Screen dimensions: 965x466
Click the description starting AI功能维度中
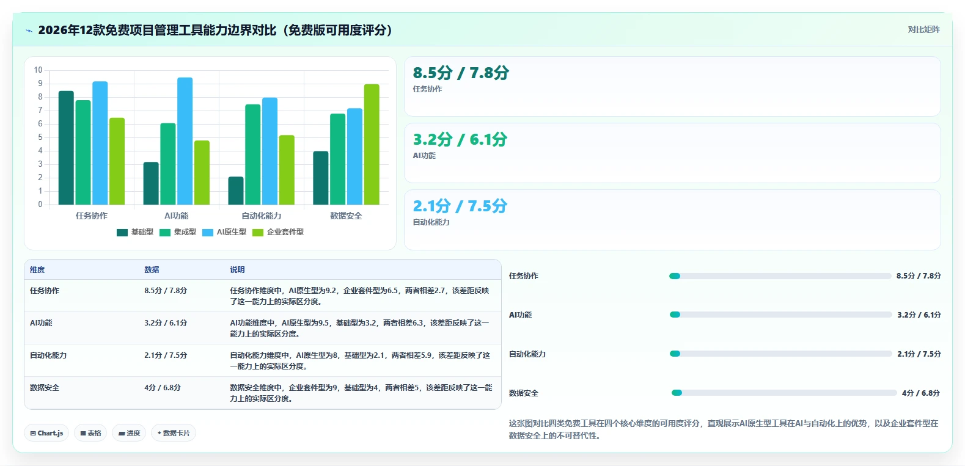(x=359, y=329)
